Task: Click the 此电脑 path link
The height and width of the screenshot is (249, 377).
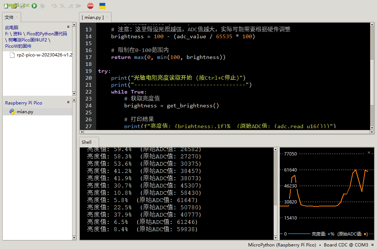Action: [12, 27]
